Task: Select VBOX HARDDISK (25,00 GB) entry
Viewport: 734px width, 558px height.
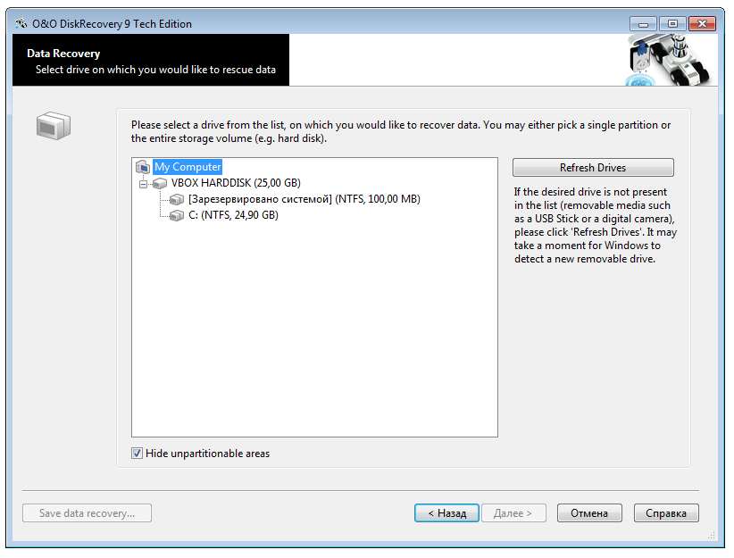Action: coord(236,183)
